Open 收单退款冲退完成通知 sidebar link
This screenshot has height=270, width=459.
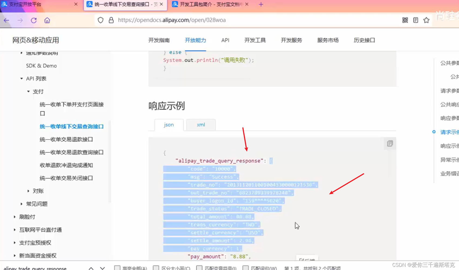pyautogui.click(x=66, y=165)
